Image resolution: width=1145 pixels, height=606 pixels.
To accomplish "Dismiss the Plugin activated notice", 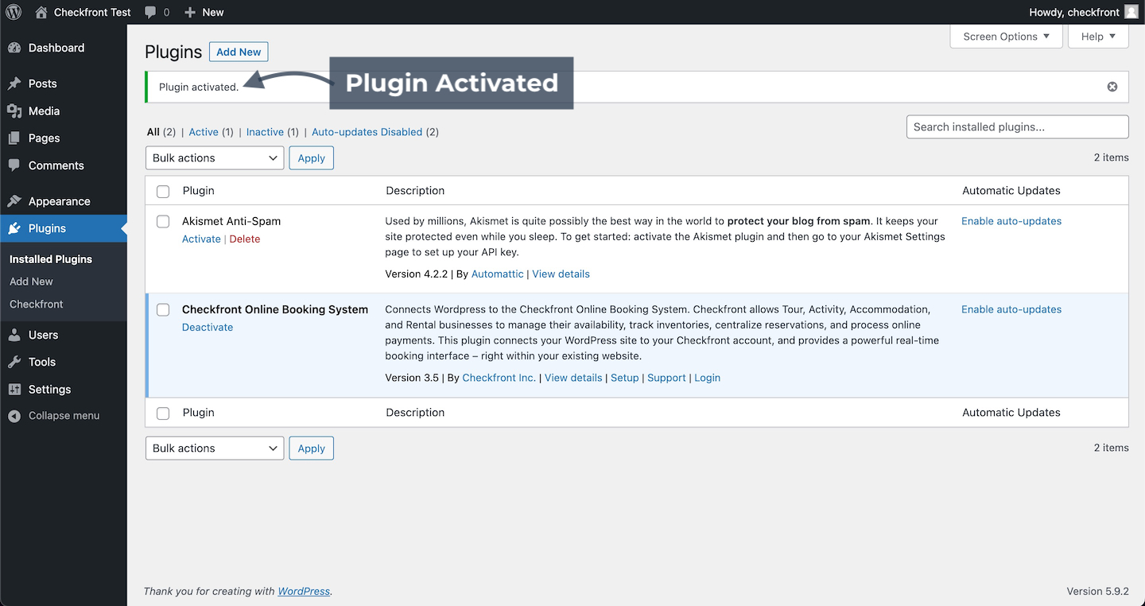I will click(1112, 87).
